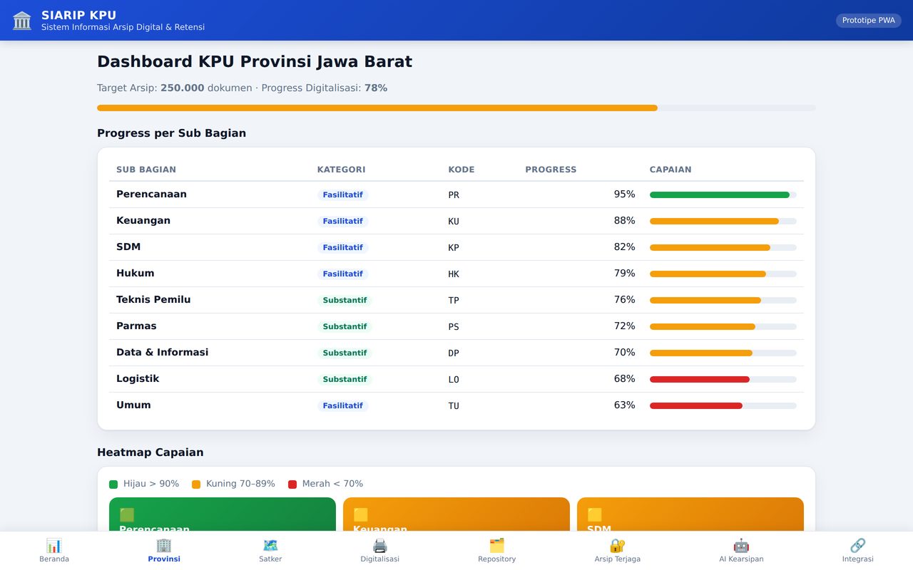Click the yellow square on SDM heatmap card

(595, 514)
